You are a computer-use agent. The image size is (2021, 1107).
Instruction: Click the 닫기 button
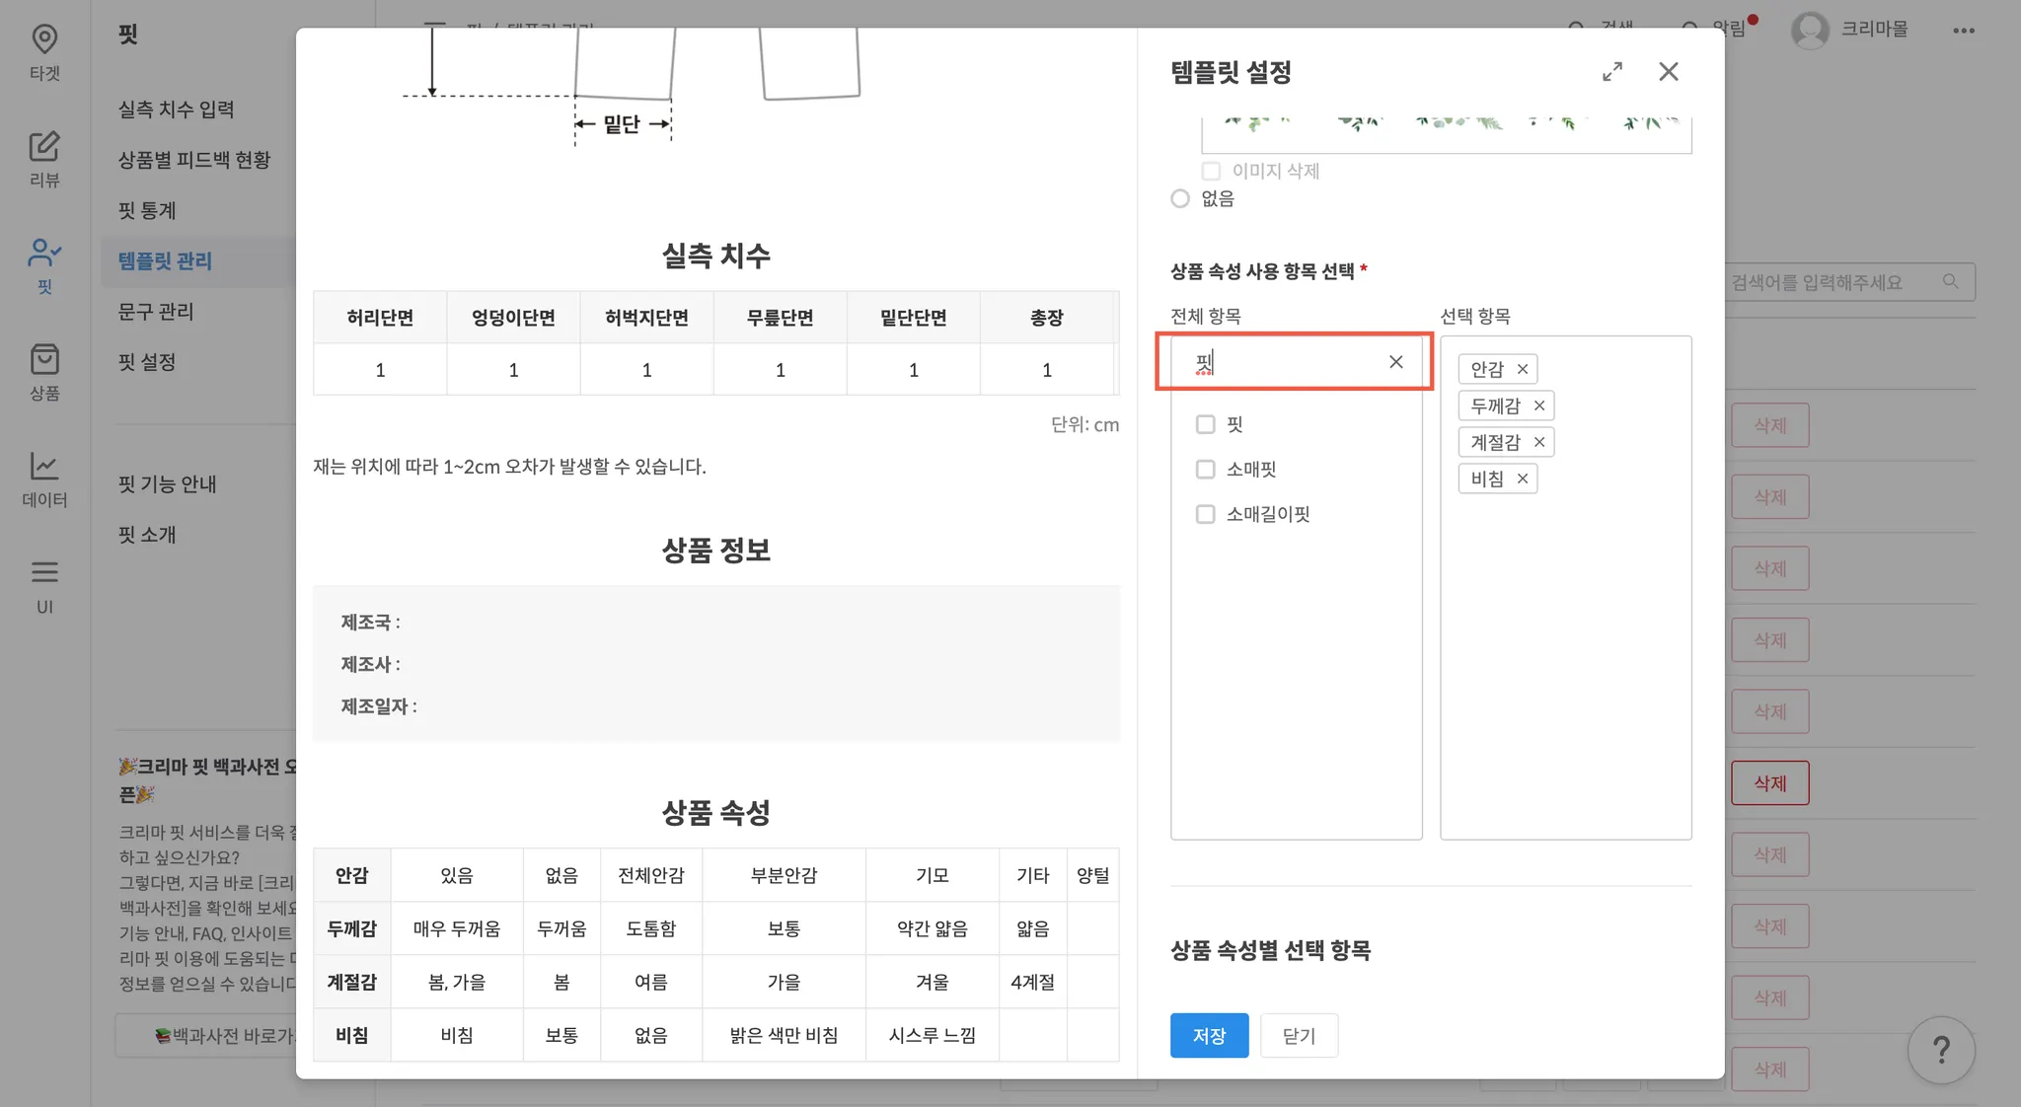(x=1299, y=1035)
